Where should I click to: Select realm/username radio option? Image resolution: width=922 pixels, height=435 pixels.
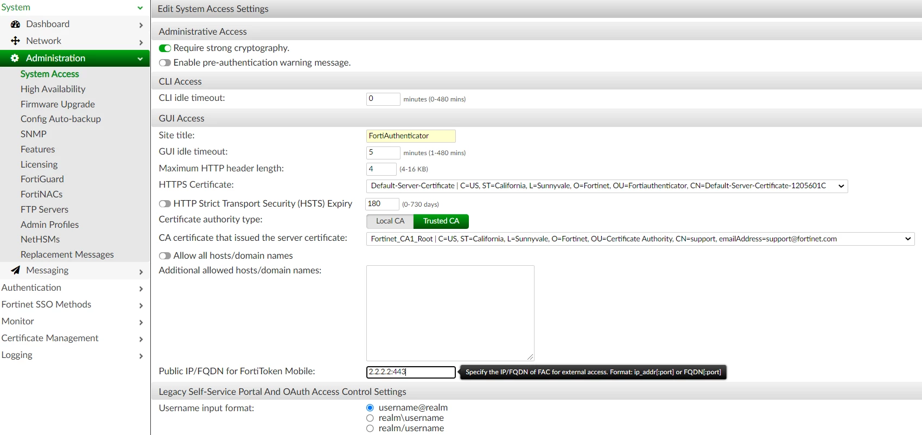(x=370, y=428)
